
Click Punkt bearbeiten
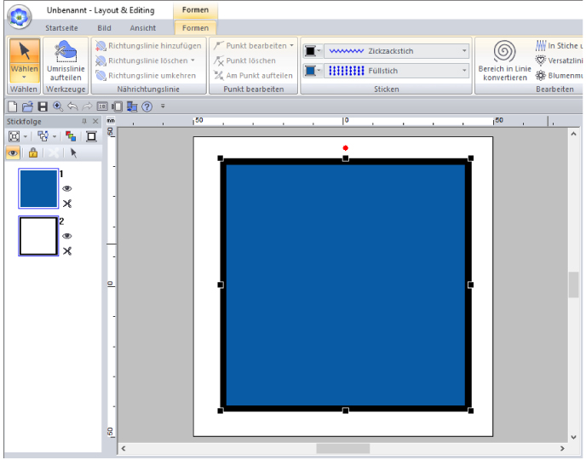pos(250,46)
